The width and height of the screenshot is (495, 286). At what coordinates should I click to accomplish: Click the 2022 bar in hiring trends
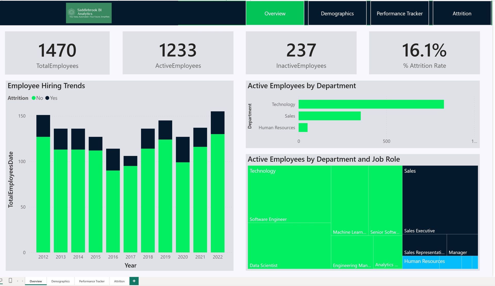pyautogui.click(x=217, y=193)
